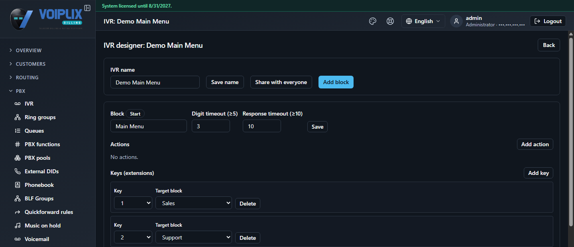Delete the key 2 Support row
574x247 pixels.
tap(248, 238)
